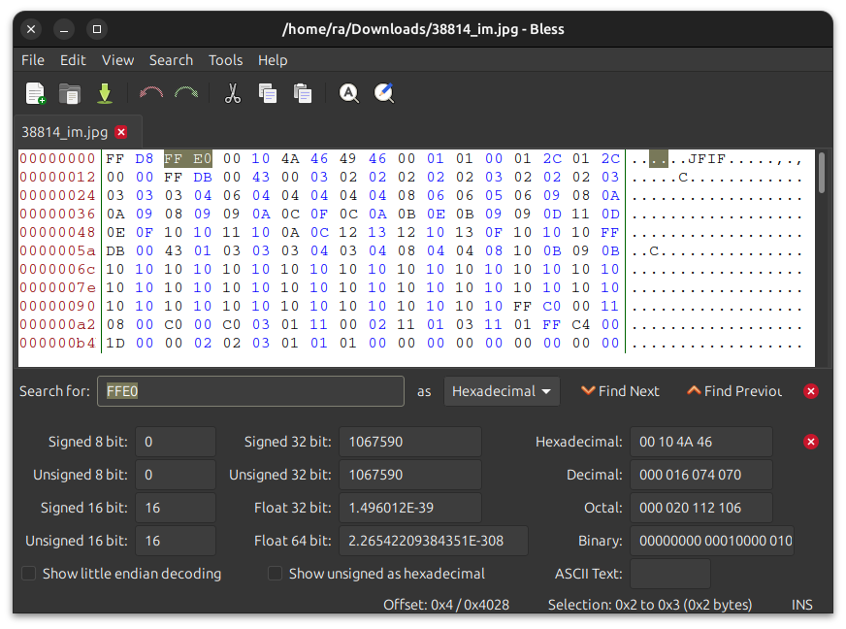This screenshot has height=629, width=846.
Task: Click offset label 000000b4
Action: point(58,343)
